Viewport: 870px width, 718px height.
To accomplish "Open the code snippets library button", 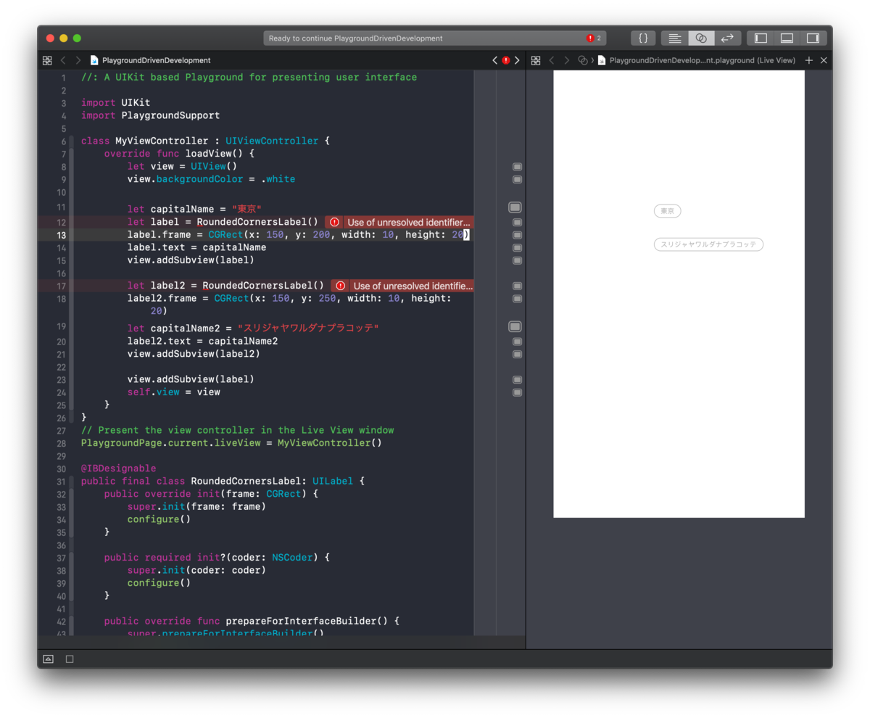I will click(x=643, y=38).
